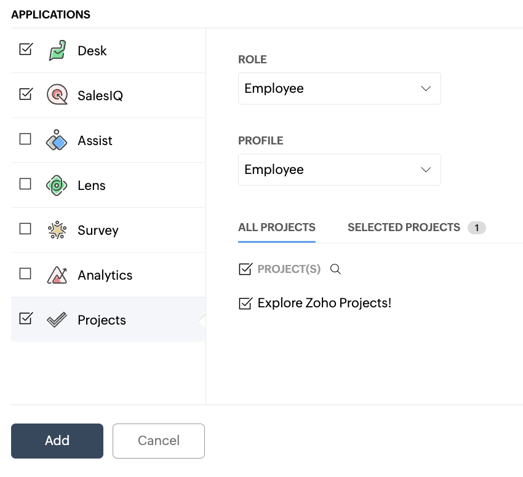Click the project search magnifier icon

click(335, 269)
